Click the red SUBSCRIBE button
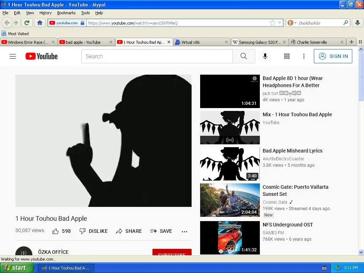Viewport: 364px width, 273px height. click(172, 252)
